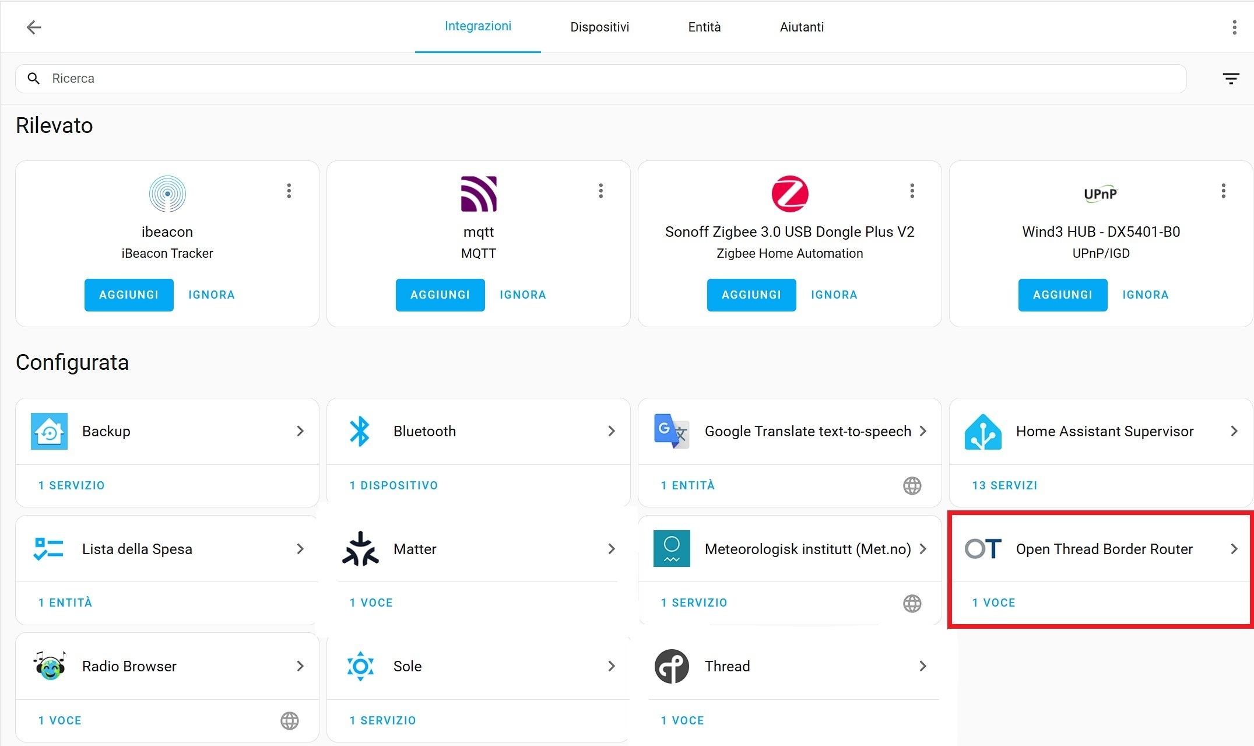Image resolution: width=1254 pixels, height=746 pixels.
Task: Open the 13 SERVIZI link for Supervisor
Action: point(1004,485)
